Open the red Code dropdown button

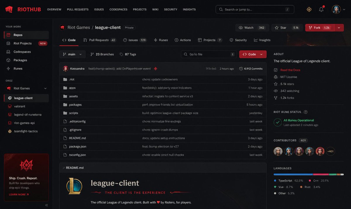tap(253, 54)
